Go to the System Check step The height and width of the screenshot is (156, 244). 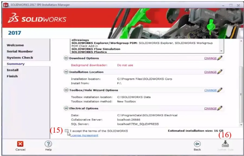[x=20, y=58]
